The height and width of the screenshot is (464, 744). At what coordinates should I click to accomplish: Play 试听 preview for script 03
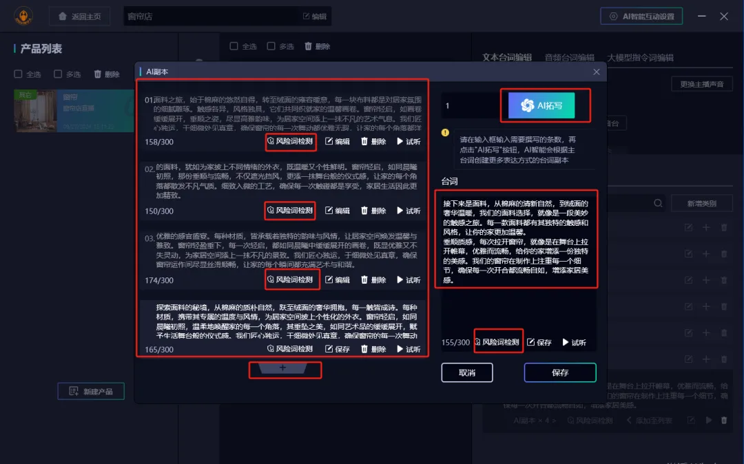coord(409,280)
